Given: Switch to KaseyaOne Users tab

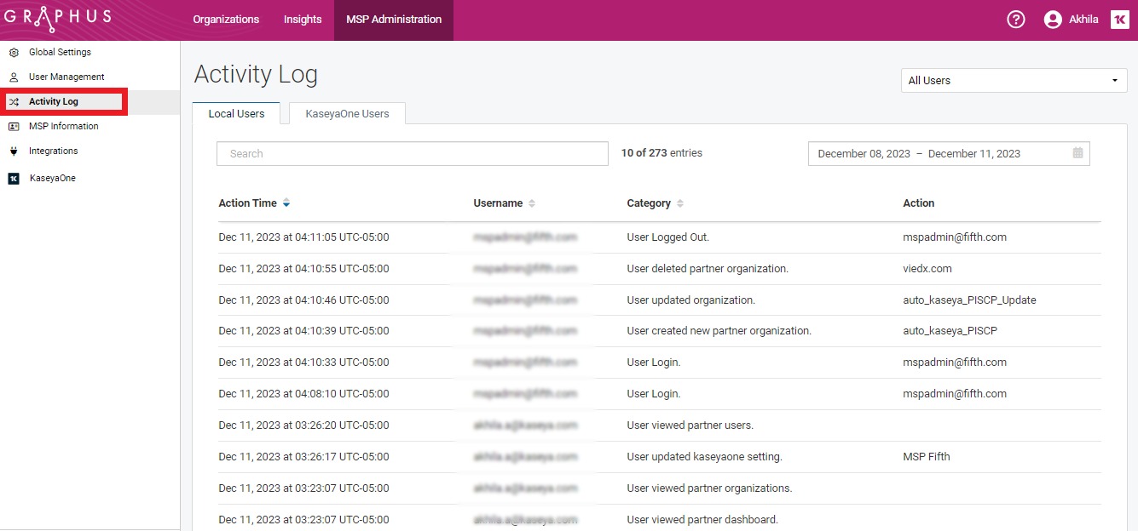Looking at the screenshot, I should pos(347,114).
